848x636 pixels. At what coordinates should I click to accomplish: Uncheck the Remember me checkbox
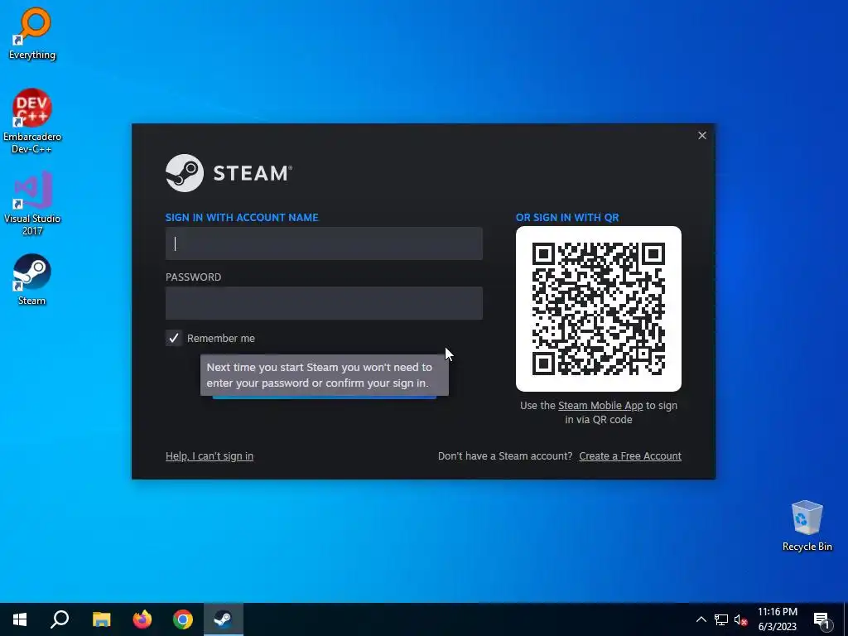[x=174, y=338]
